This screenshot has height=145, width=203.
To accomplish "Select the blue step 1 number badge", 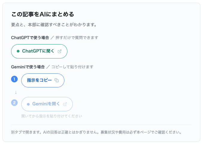I will 14,79.
